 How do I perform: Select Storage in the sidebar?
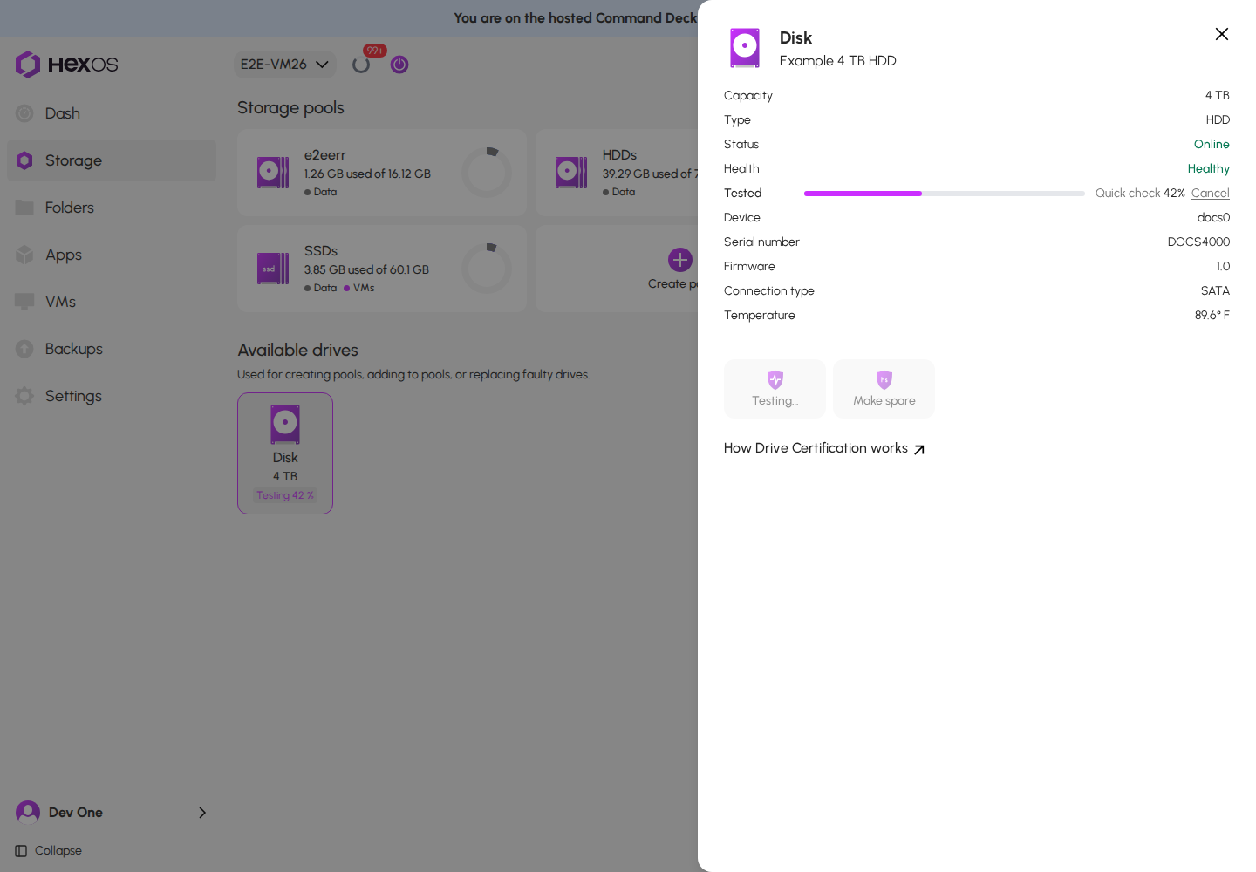tap(112, 160)
